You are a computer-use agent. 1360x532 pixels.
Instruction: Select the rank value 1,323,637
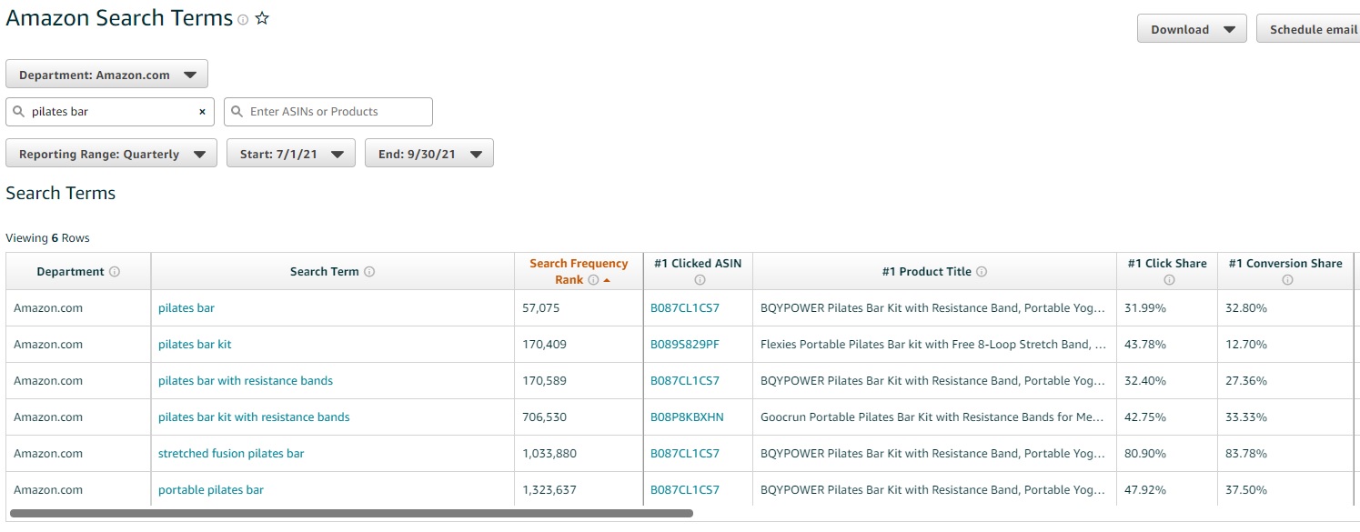point(549,490)
